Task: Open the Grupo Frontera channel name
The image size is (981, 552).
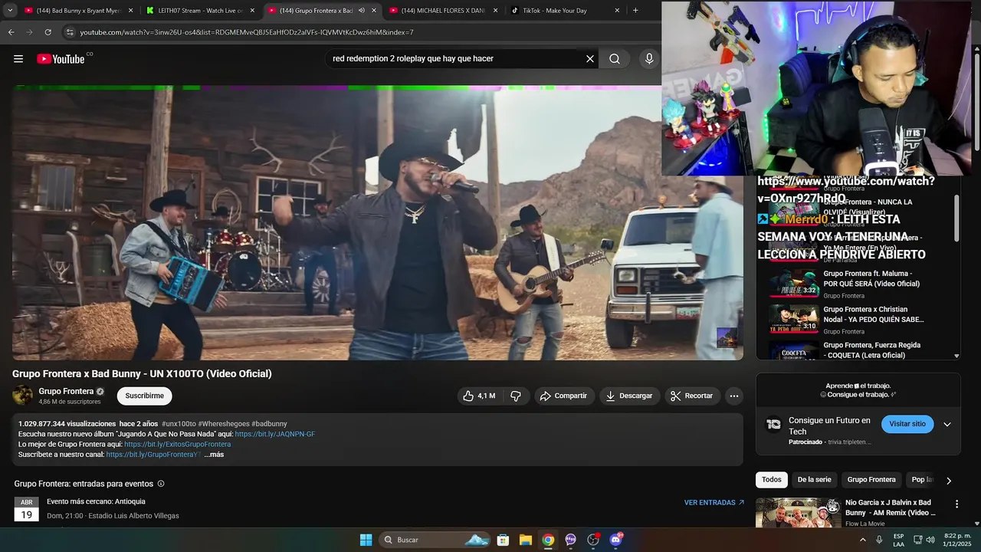Action: click(66, 391)
